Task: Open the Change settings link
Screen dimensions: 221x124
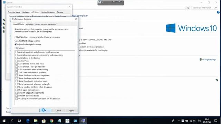Action: (209, 60)
